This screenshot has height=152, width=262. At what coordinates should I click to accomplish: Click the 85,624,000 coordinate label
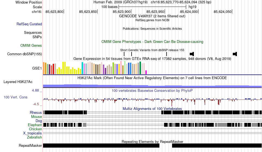[189, 12]
